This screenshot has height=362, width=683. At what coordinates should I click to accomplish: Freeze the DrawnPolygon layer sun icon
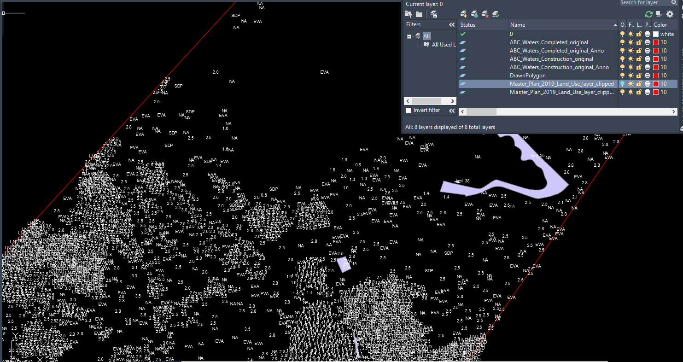[x=630, y=76]
